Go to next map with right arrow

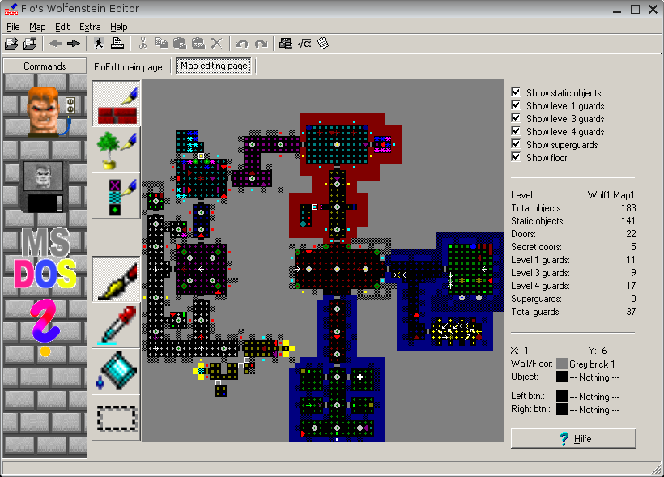(x=74, y=43)
